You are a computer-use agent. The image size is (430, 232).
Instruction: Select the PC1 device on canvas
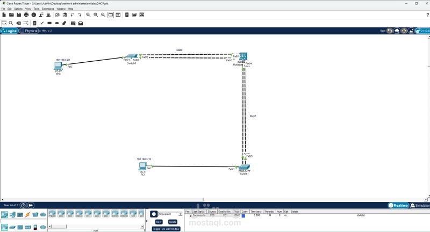[142, 166]
